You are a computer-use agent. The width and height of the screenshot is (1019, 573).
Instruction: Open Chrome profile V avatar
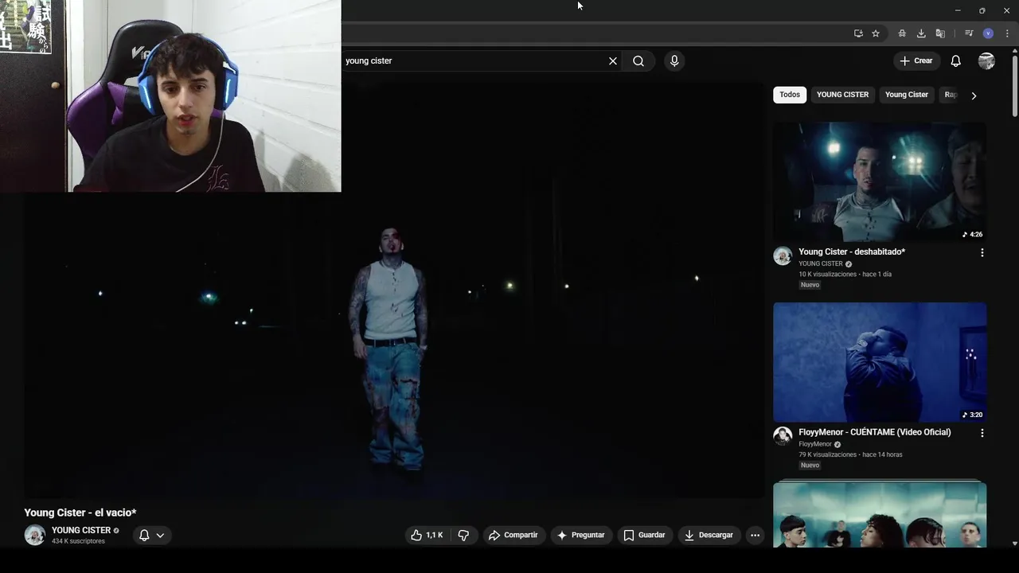coord(988,33)
